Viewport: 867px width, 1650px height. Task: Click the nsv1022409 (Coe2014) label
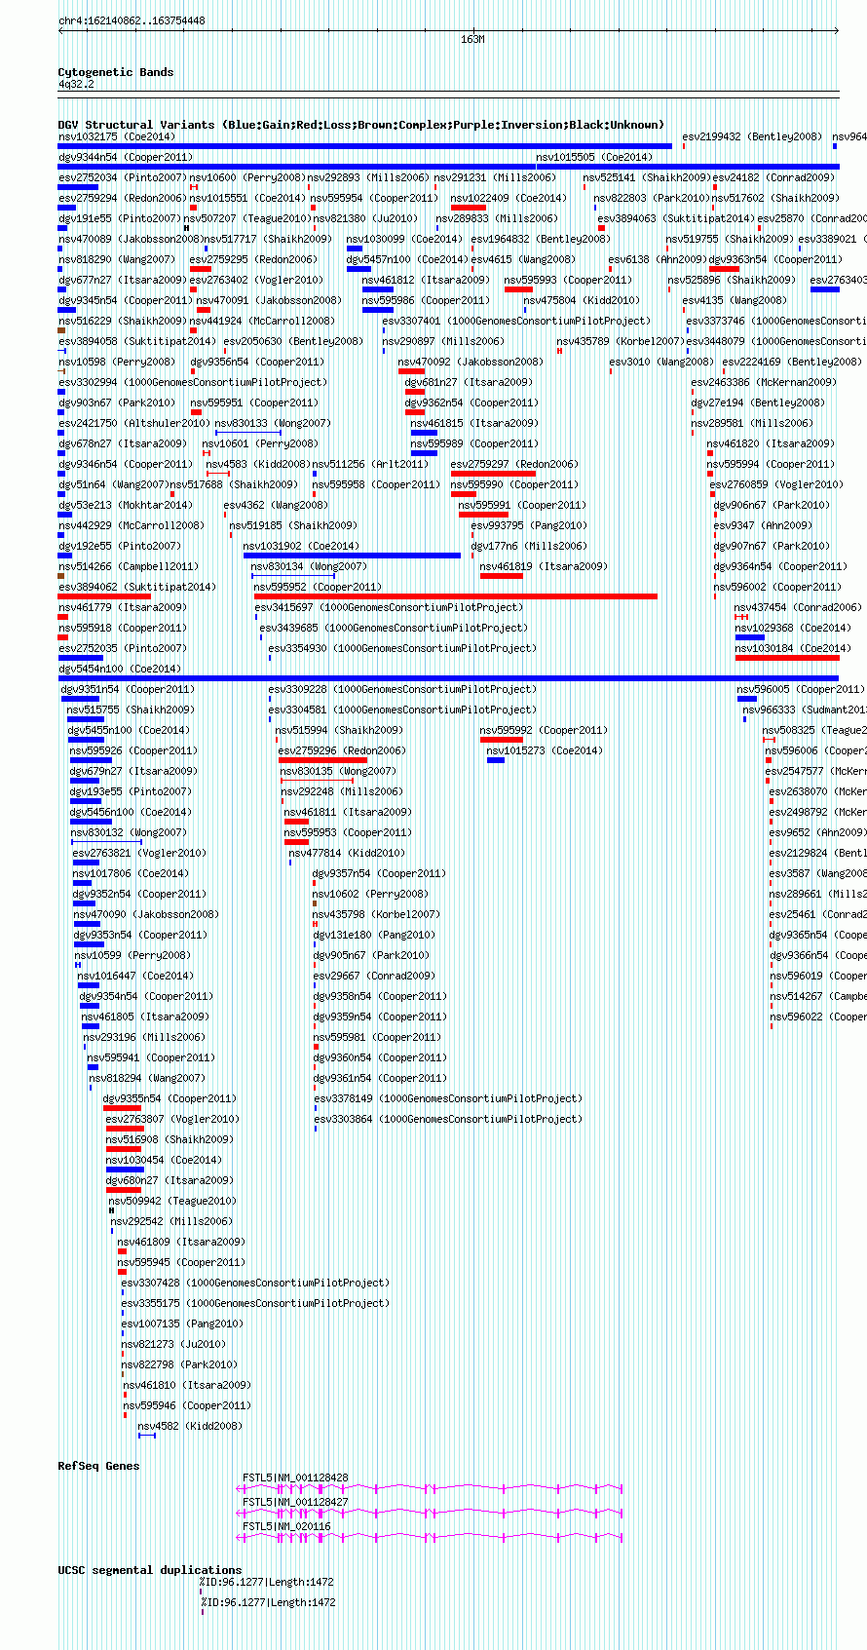tap(509, 198)
